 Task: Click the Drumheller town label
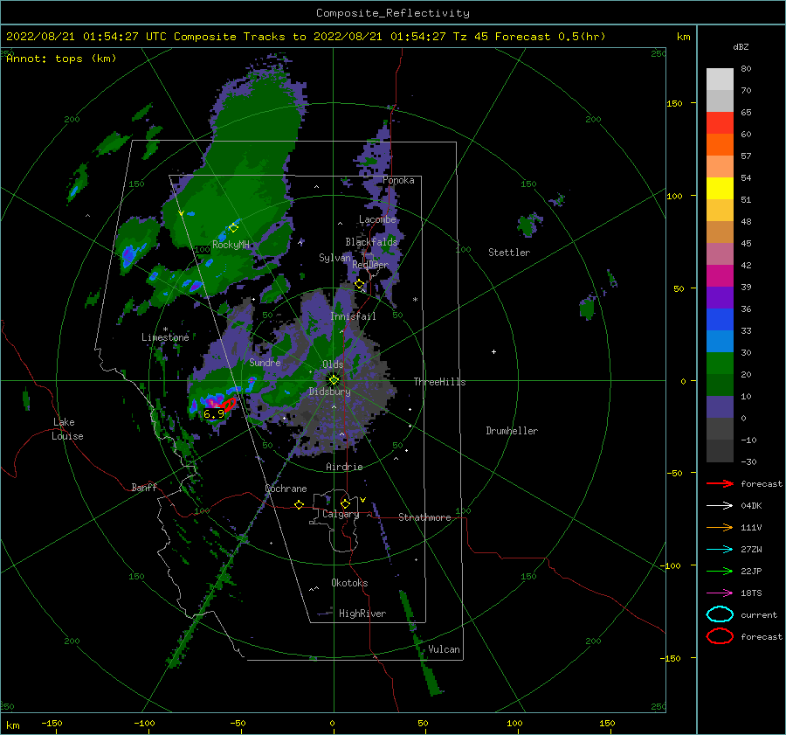click(512, 431)
